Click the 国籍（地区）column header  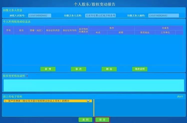[x=37, y=30]
